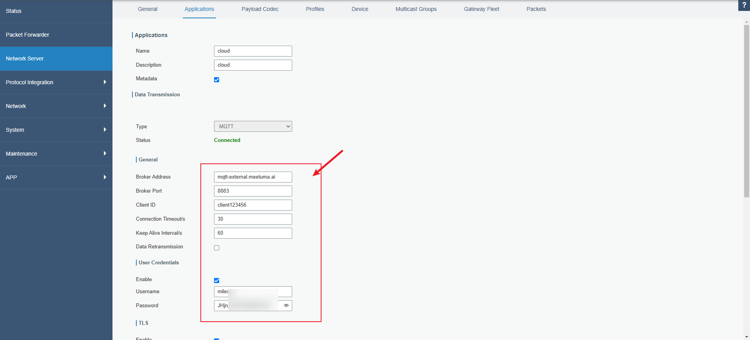Click the Password input field
The height and width of the screenshot is (340, 750).
click(x=253, y=306)
